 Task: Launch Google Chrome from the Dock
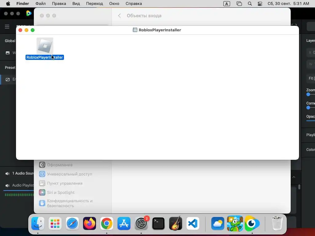pos(107,223)
